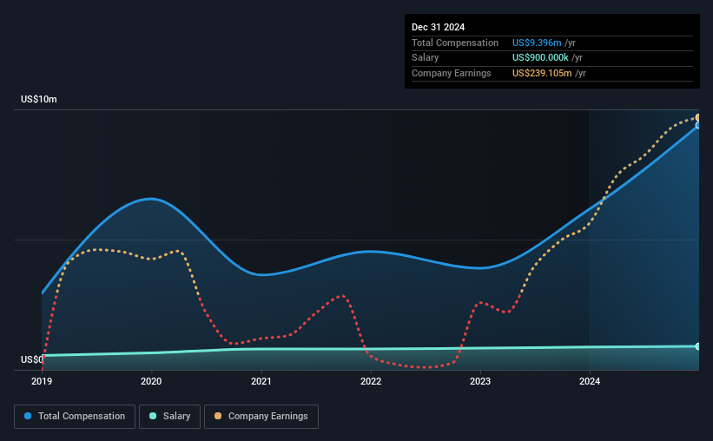This screenshot has width=713, height=441.
Task: Click the 2020 x-axis label
Action: click(151, 381)
